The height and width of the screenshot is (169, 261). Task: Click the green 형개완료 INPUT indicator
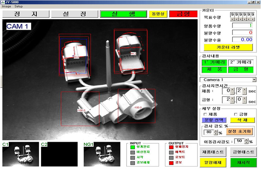(133, 147)
